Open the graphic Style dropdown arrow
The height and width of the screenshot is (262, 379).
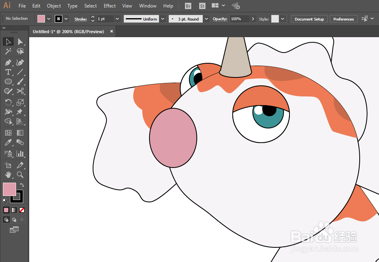pyautogui.click(x=282, y=19)
